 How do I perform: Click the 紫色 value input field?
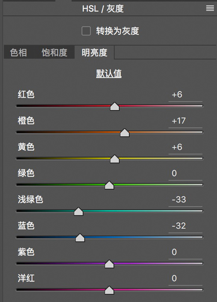pyautogui.click(x=184, y=252)
